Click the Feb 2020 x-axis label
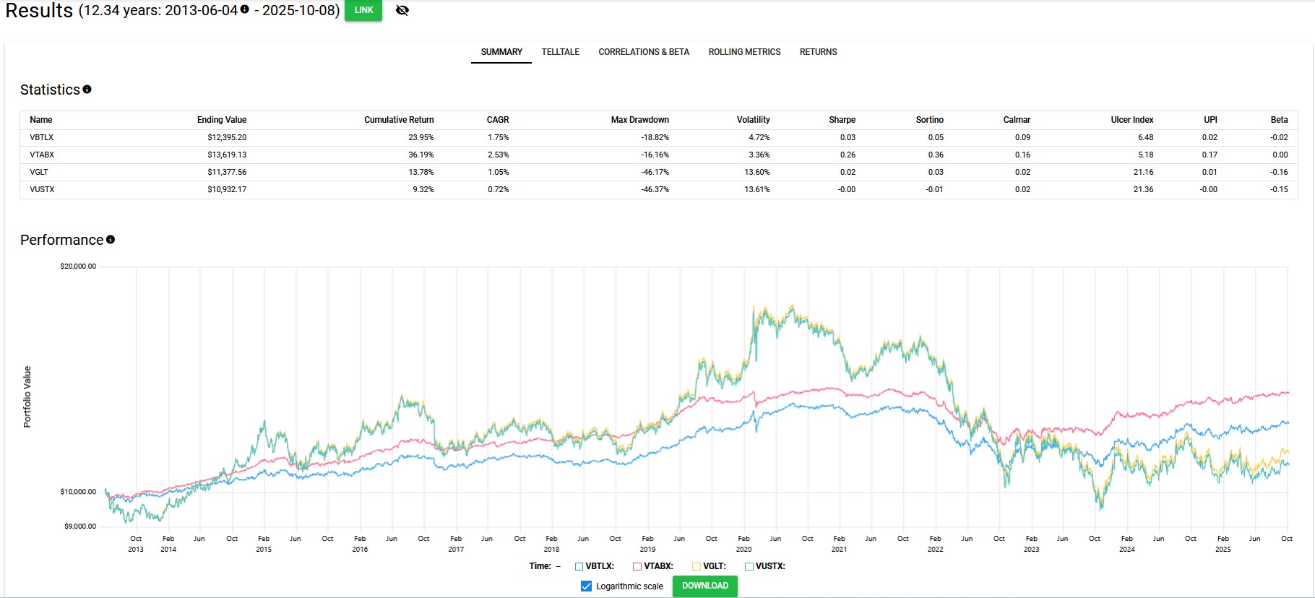Viewport: 1315px width, 598px height. [x=743, y=544]
